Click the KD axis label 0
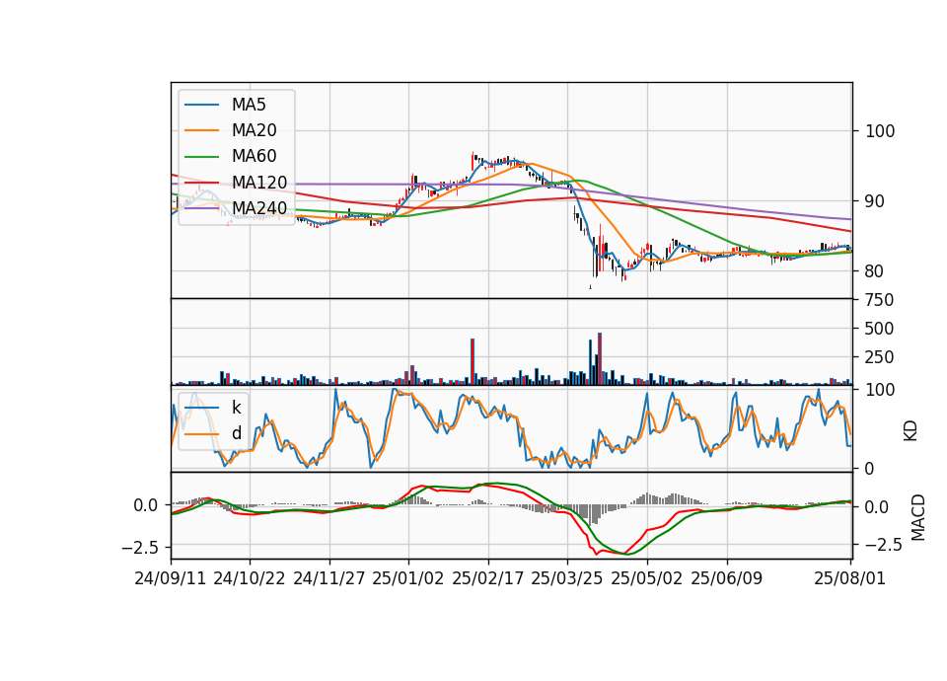This screenshot has height=681, width=947. (x=870, y=469)
